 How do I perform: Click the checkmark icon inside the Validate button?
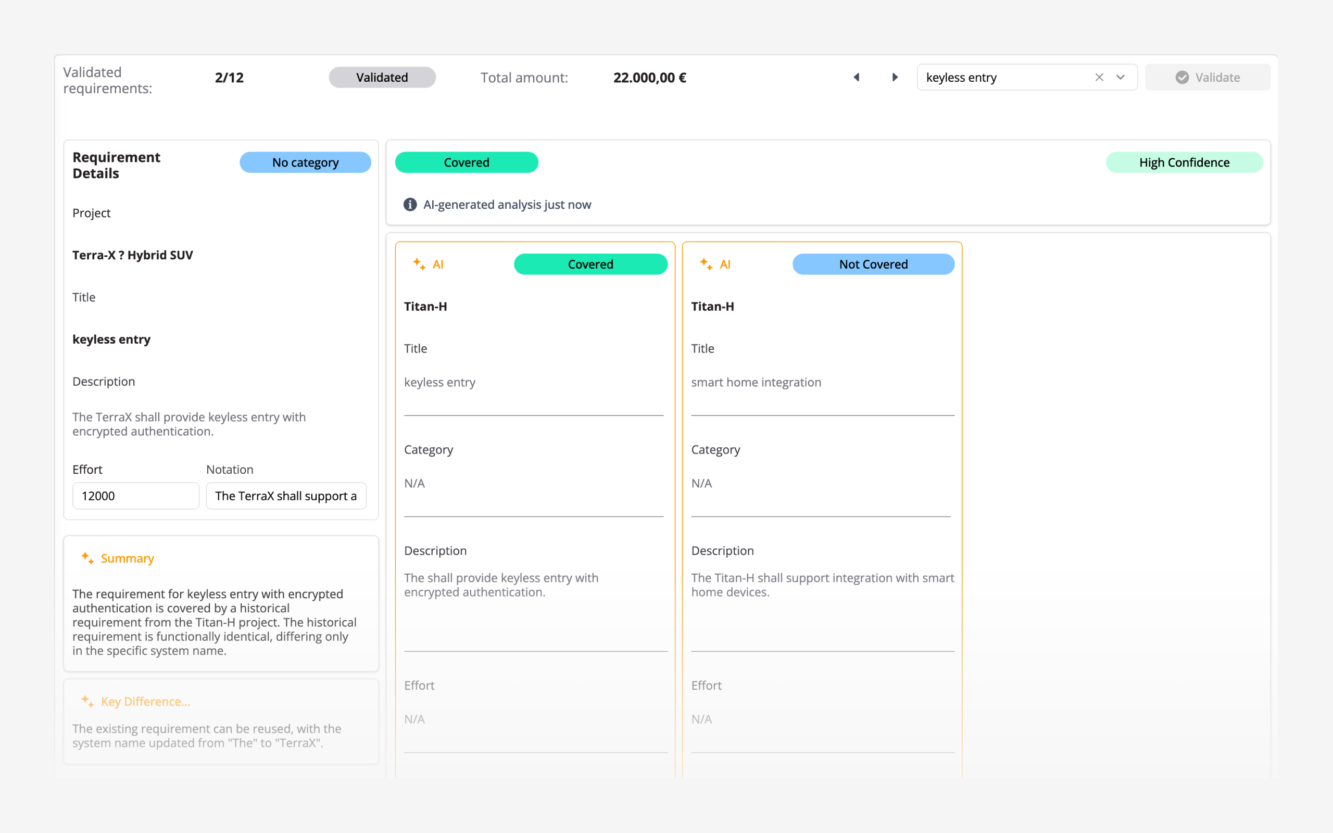[x=1183, y=77]
